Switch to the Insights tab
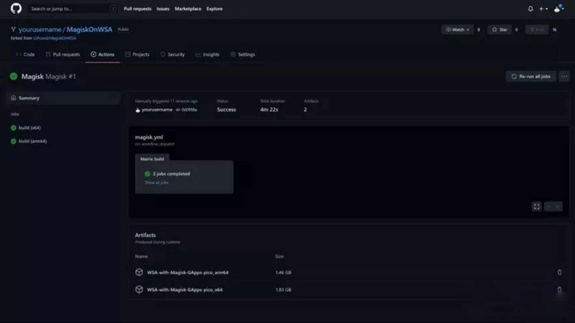This screenshot has height=323, width=575. 208,54
